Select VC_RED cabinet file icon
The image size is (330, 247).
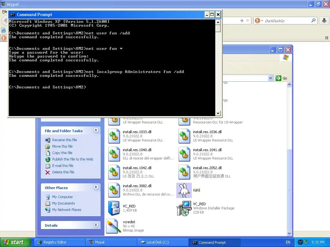pos(114,208)
